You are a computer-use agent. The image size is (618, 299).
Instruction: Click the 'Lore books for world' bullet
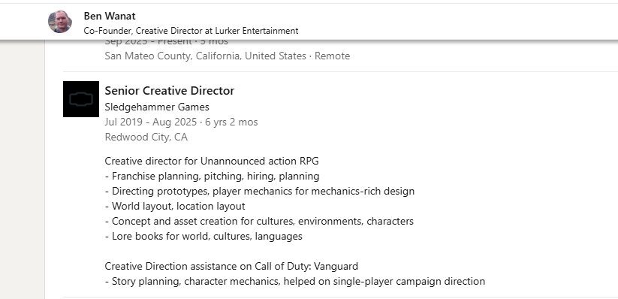point(203,237)
